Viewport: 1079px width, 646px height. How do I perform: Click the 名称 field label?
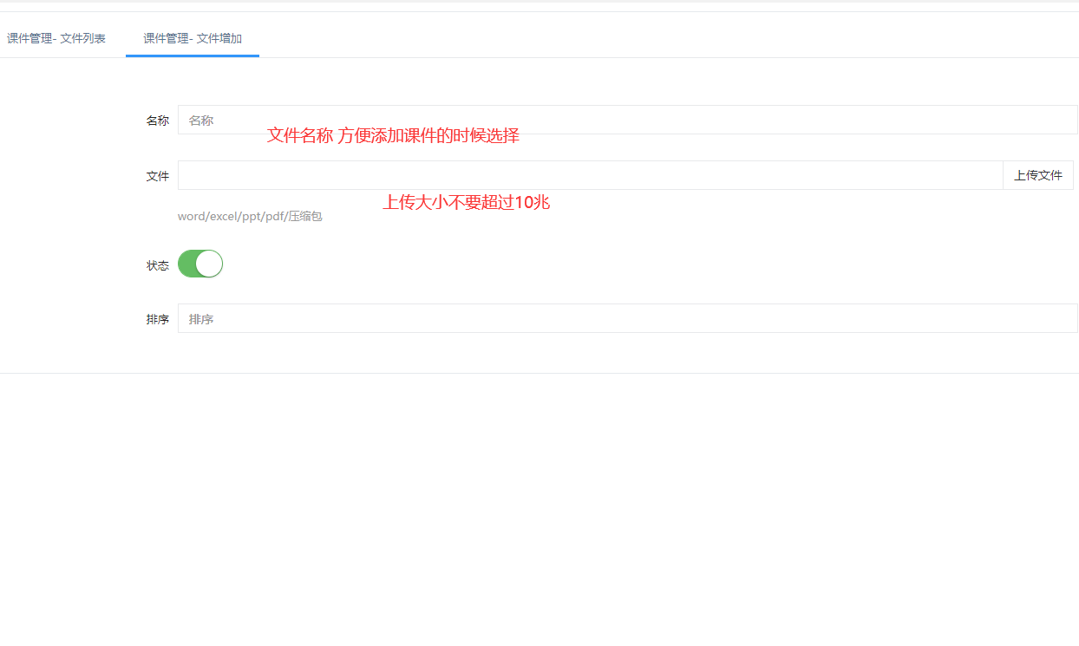point(158,121)
